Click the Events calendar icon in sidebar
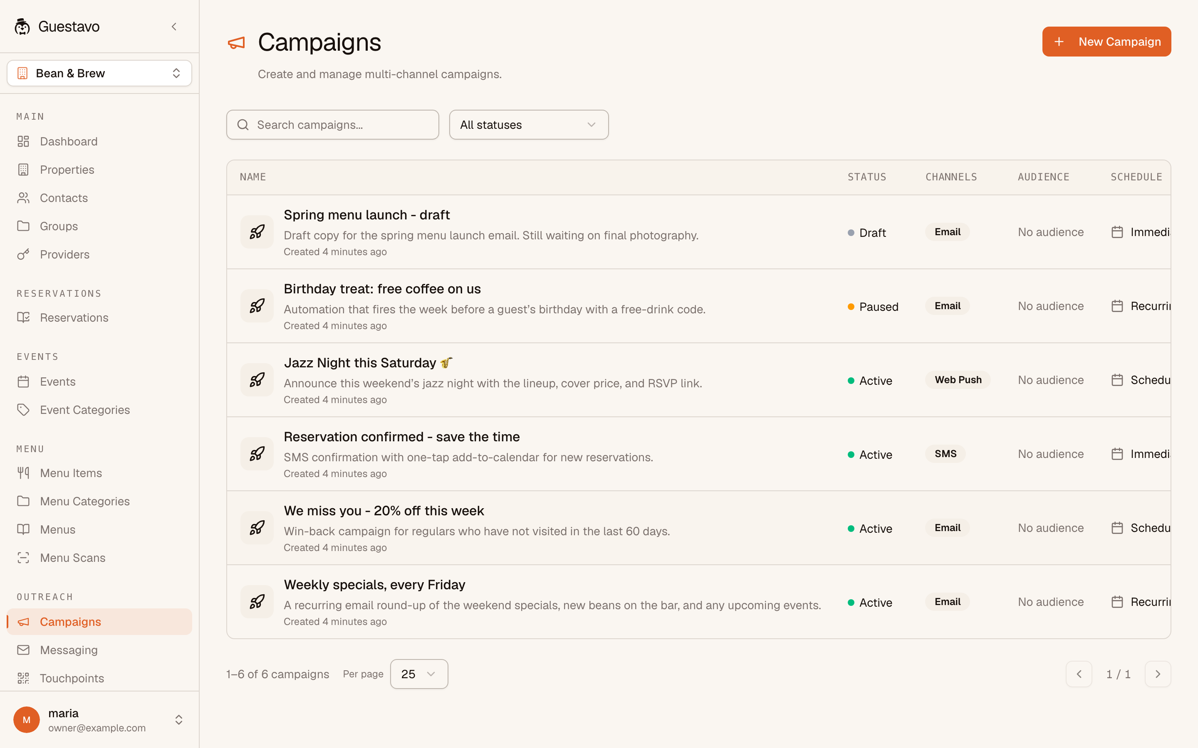This screenshot has height=748, width=1198. coord(23,381)
